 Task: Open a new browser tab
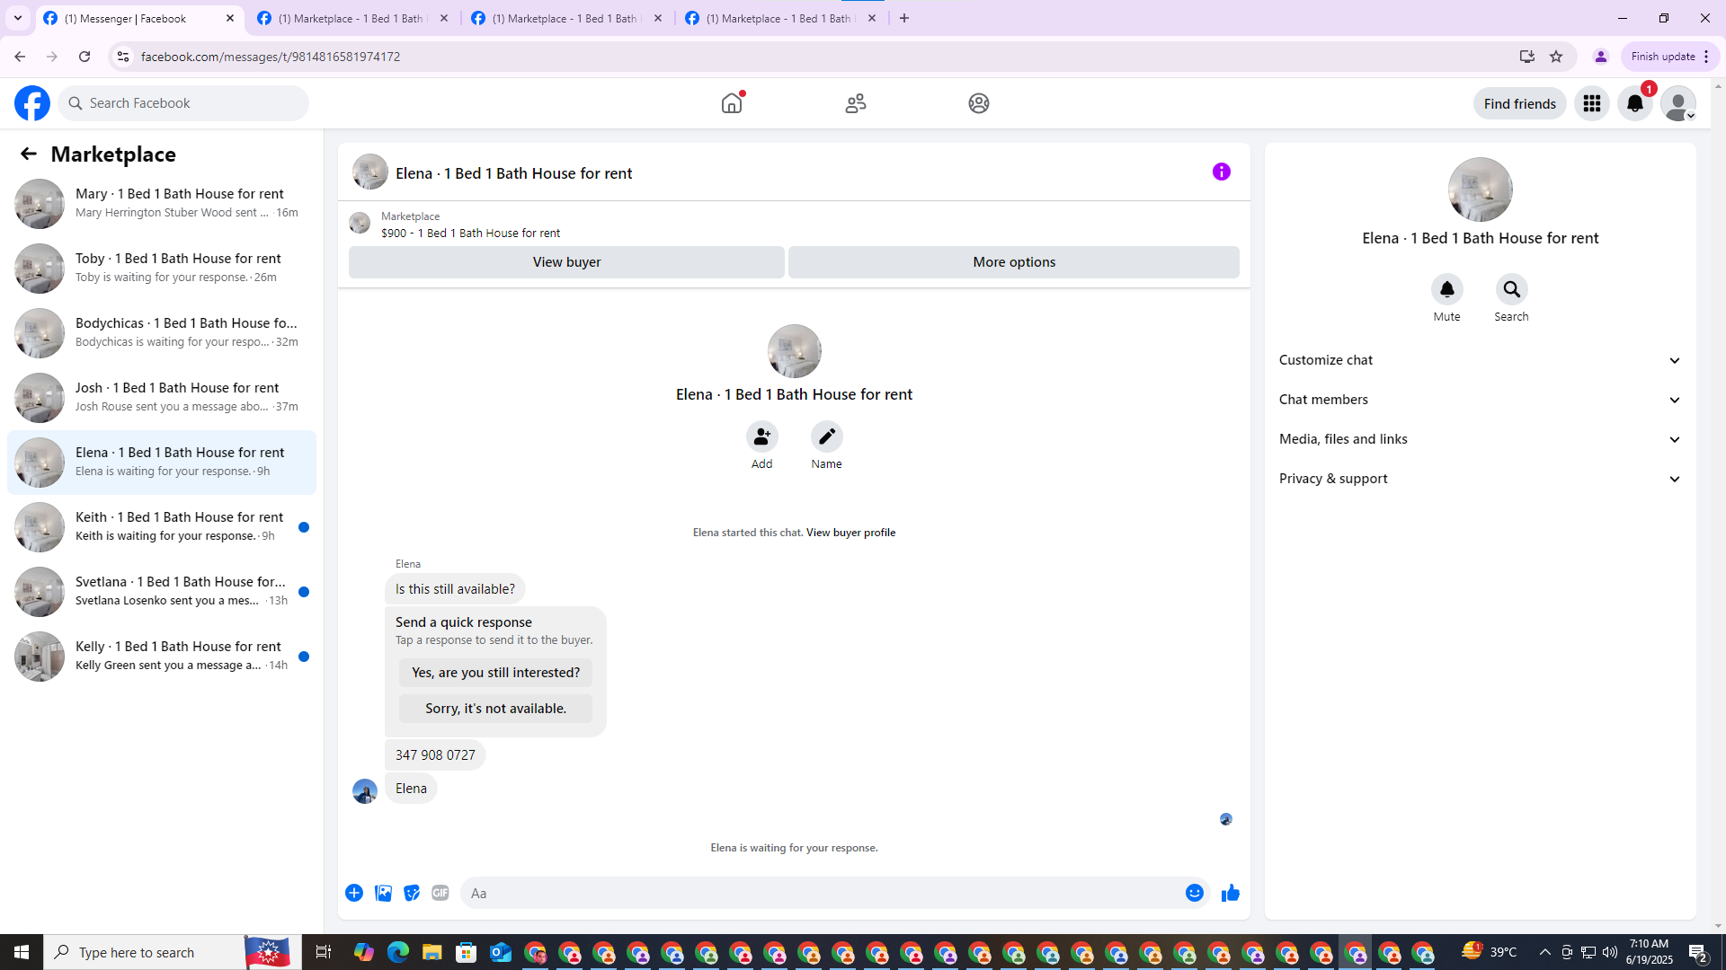[904, 18]
